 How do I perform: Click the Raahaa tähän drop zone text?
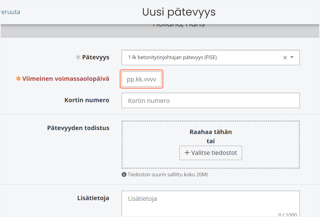point(211,132)
